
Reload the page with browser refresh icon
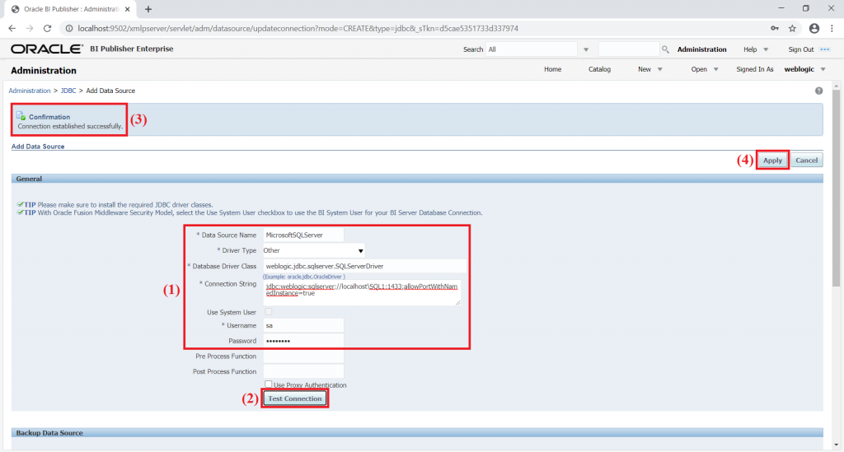[x=47, y=29]
